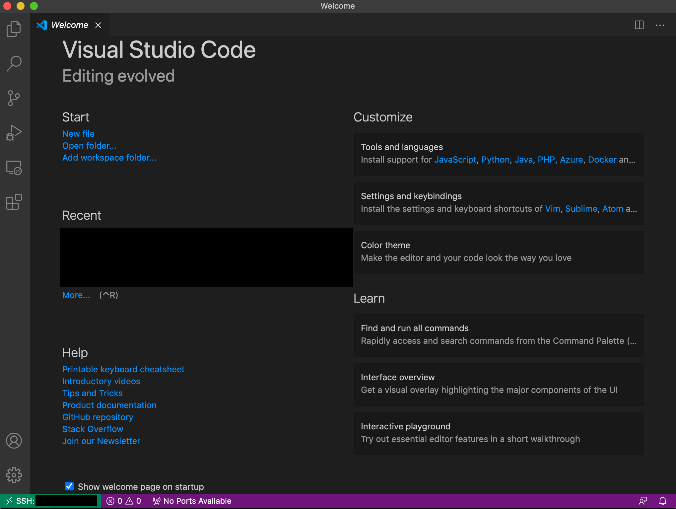Click the New file link
Viewport: 676px width, 509px height.
(78, 134)
